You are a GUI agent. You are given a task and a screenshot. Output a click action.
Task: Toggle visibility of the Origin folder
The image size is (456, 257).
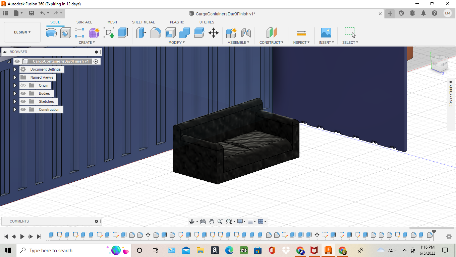pos(23,85)
